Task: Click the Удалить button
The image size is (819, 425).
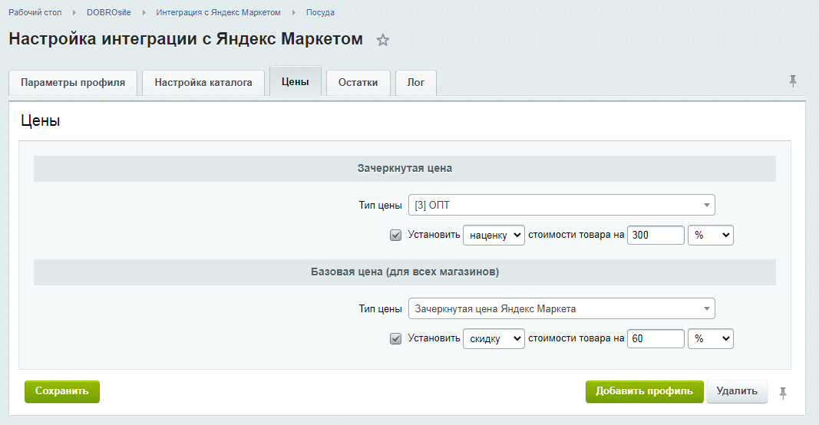Action: click(x=737, y=391)
